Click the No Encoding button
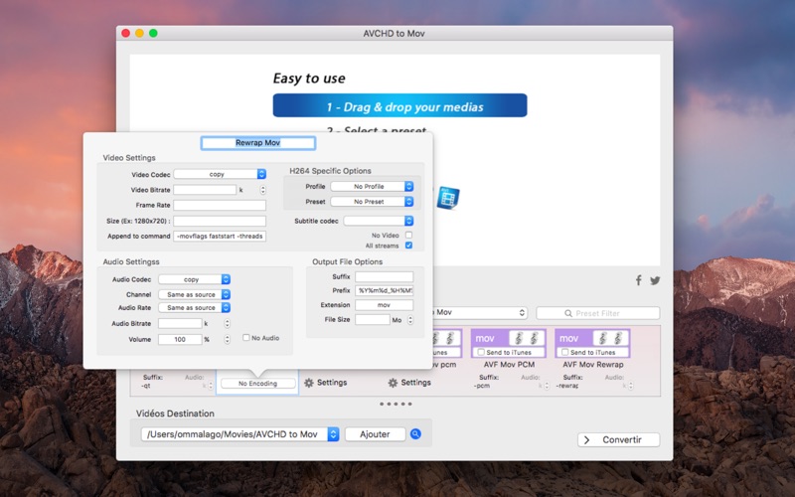 click(258, 384)
